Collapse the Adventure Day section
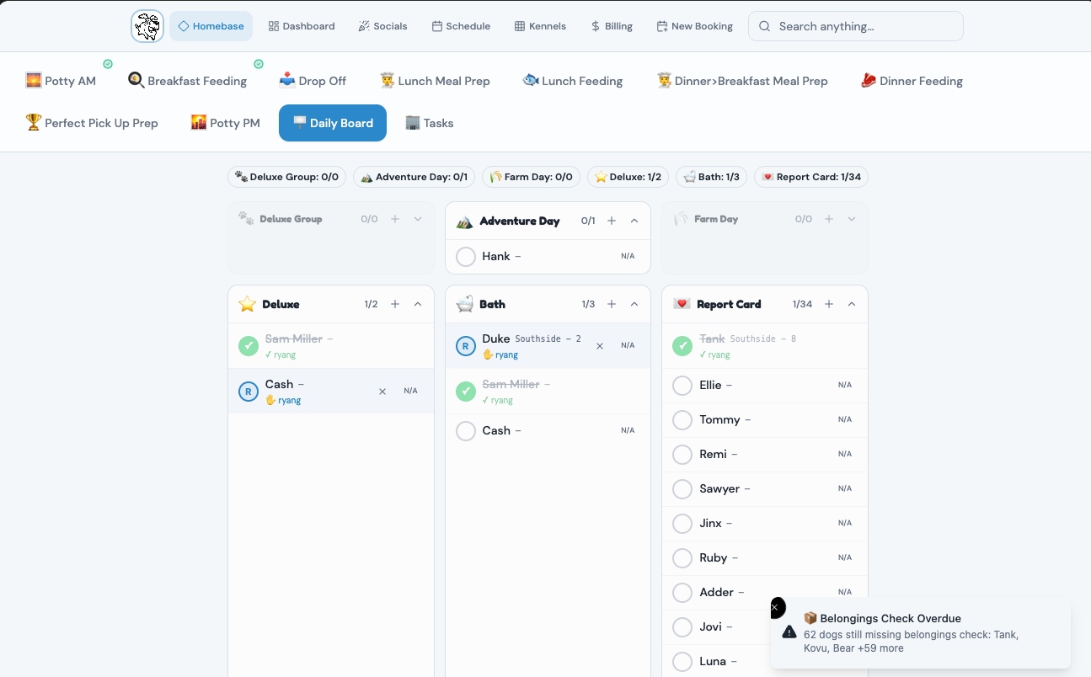Viewport: 1091px width, 677px height. (x=634, y=221)
